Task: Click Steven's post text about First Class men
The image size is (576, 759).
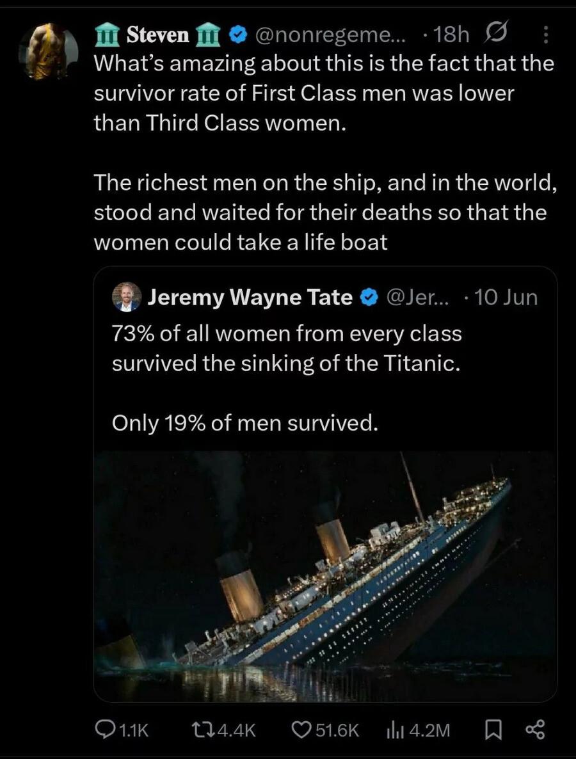Action: pos(323,93)
